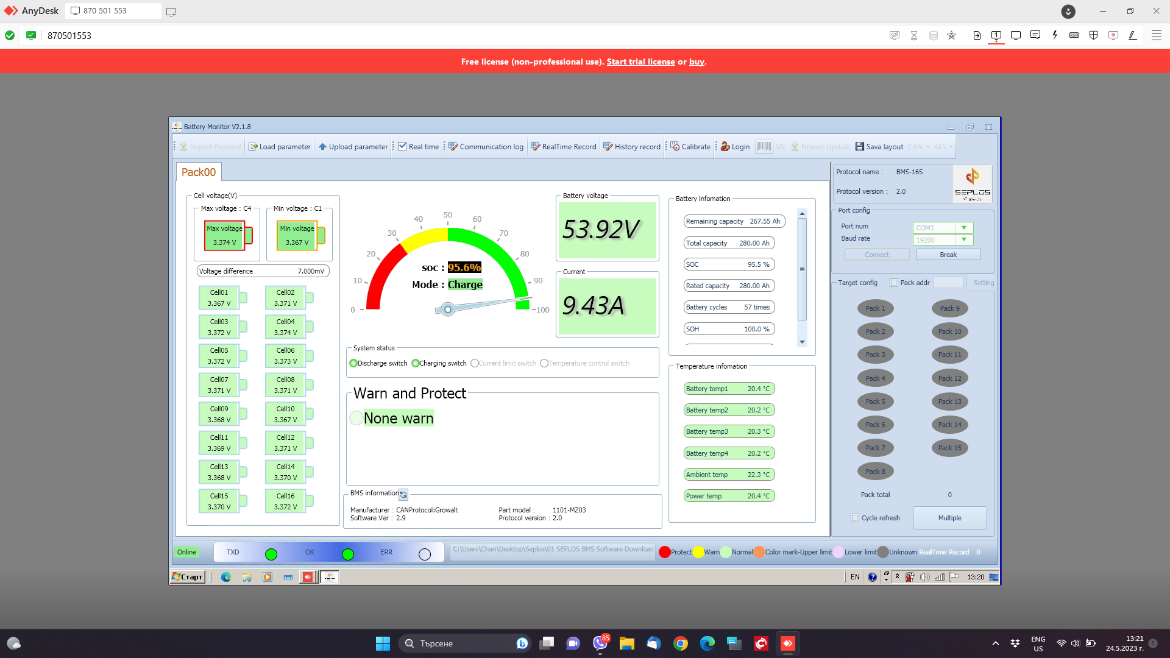Refresh BMS information with the small icon
The width and height of the screenshot is (1170, 658).
403,495
